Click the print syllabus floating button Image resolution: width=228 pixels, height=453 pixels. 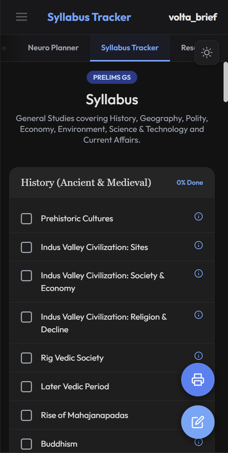(x=198, y=380)
